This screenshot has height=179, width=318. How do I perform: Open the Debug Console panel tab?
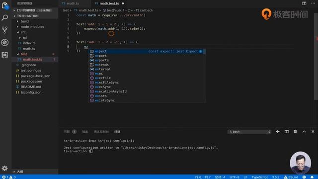[101, 132]
